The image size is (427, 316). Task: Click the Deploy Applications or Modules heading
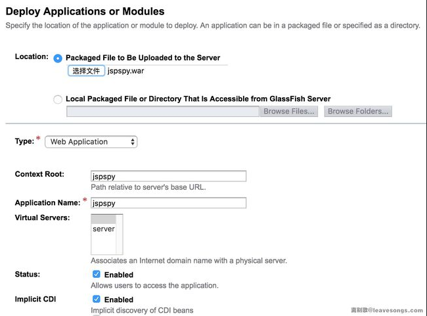click(x=85, y=11)
